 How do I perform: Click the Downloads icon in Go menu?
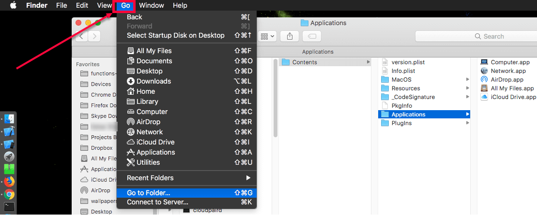130,81
